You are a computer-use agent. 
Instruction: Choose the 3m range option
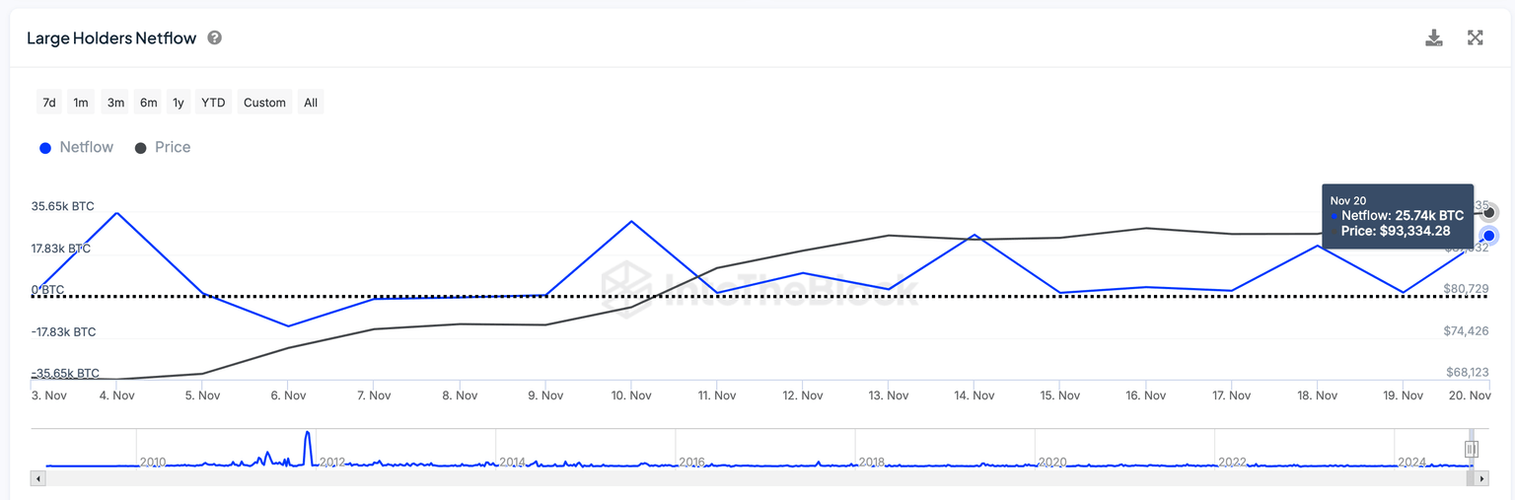(115, 103)
